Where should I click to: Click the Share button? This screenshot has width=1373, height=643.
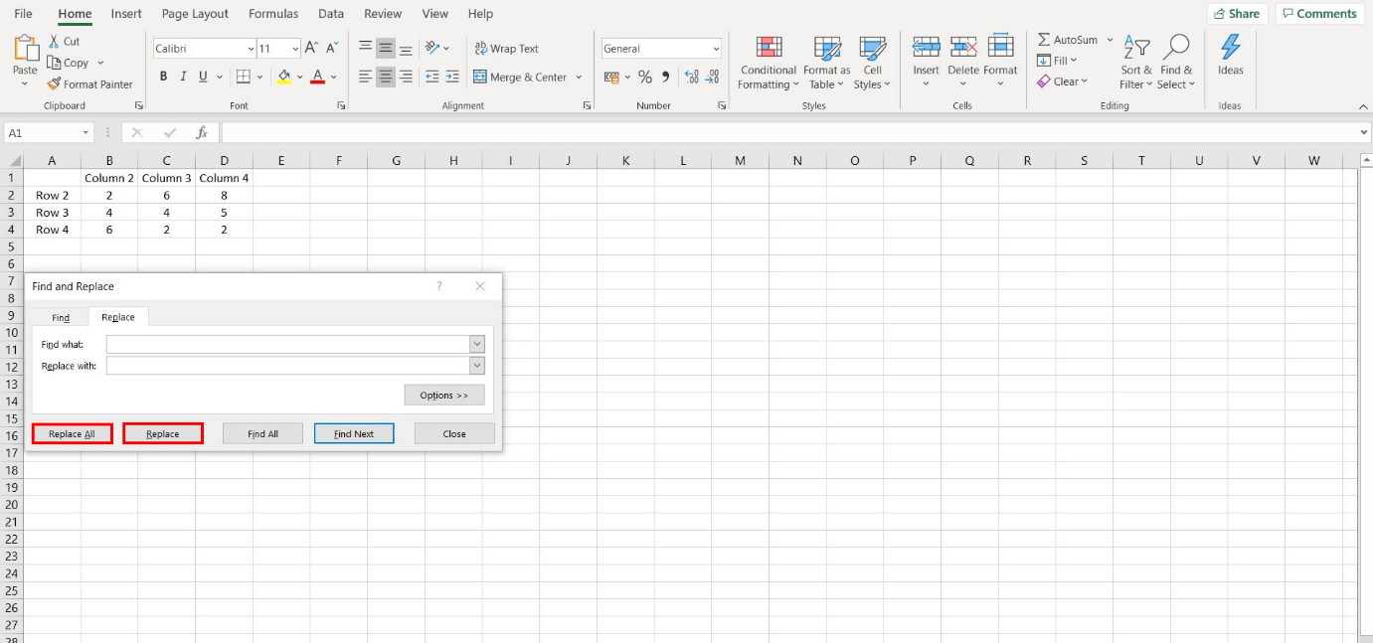click(1237, 14)
